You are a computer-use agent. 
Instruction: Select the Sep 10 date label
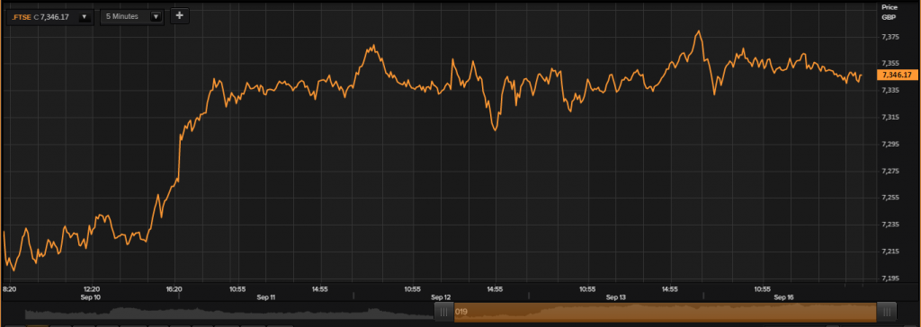pyautogui.click(x=91, y=297)
